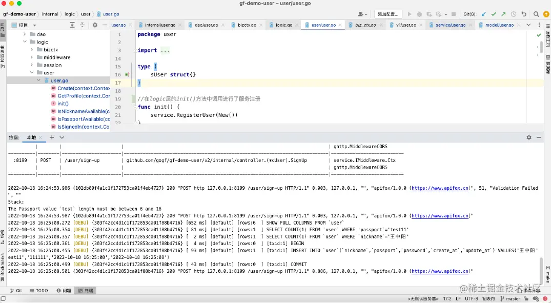The width and height of the screenshot is (551, 303).
Task: Open terminal sessions dropdown chevron
Action: pyautogui.click(x=62, y=137)
